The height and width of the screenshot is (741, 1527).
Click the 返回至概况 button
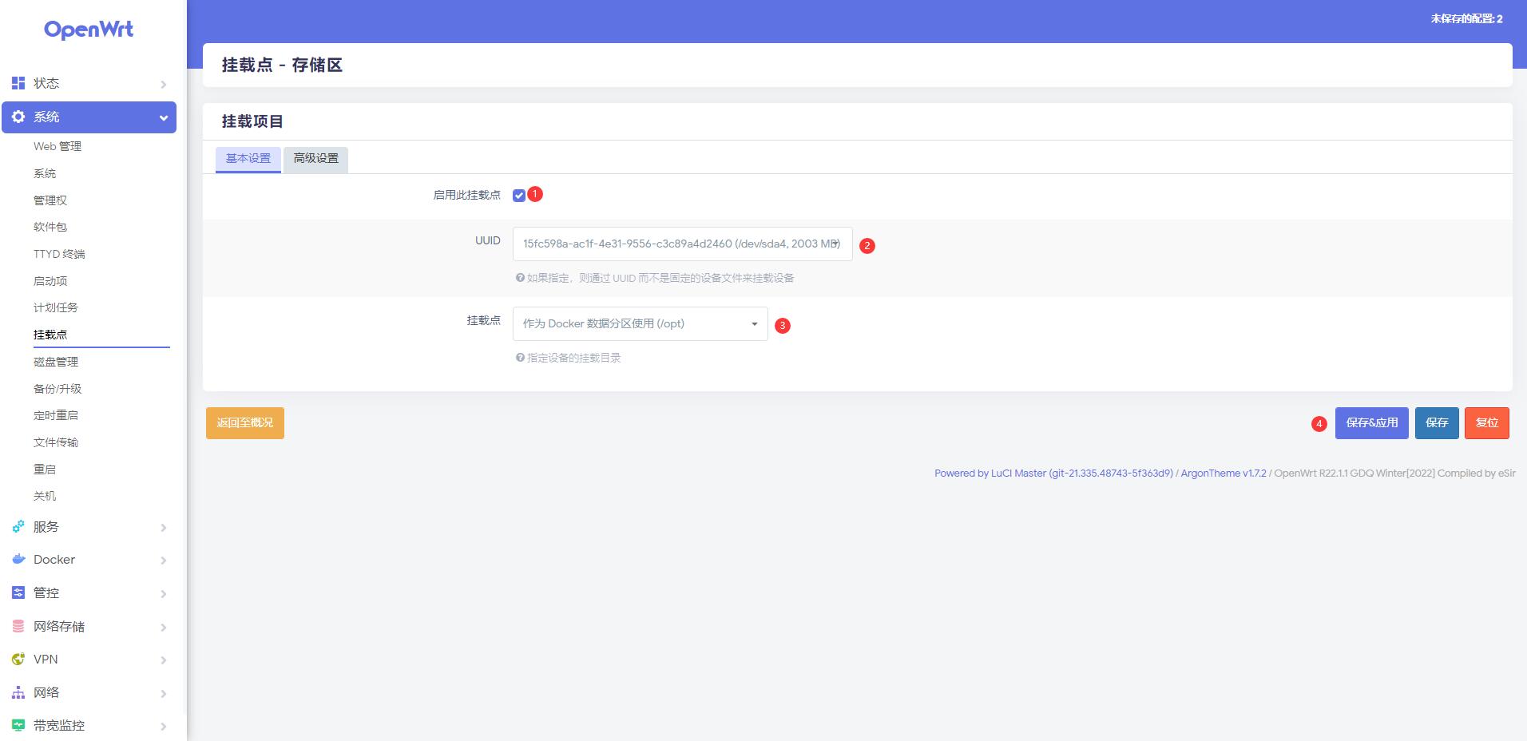tap(245, 423)
